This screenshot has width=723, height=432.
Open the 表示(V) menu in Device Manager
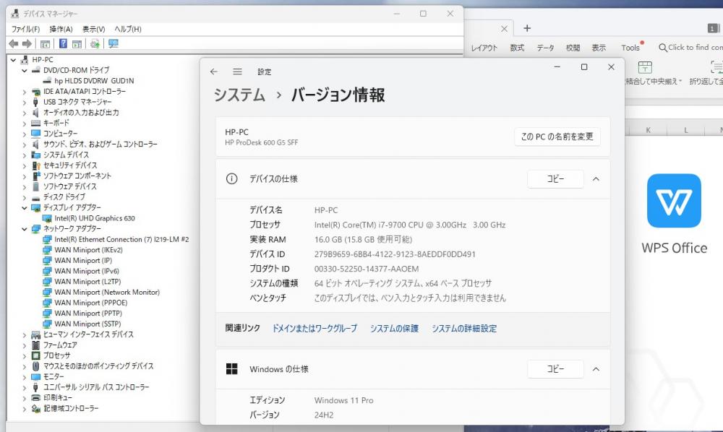click(x=93, y=29)
